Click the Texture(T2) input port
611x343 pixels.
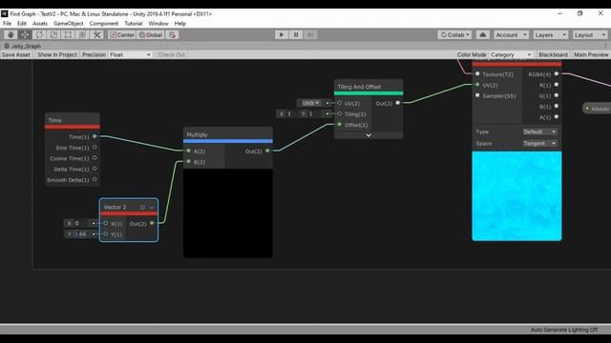point(477,74)
